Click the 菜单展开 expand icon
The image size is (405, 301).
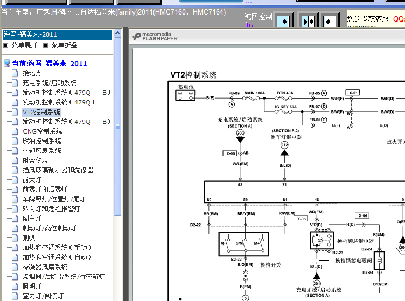click(6, 45)
